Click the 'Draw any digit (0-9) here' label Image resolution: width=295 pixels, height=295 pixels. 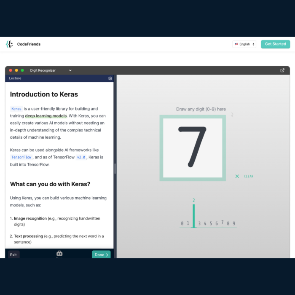point(201,109)
